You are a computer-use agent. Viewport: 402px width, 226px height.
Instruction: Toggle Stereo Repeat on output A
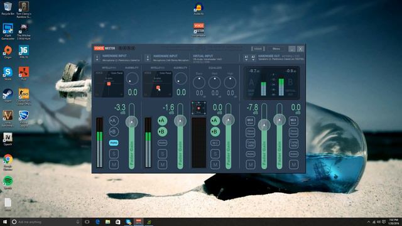click(250, 132)
